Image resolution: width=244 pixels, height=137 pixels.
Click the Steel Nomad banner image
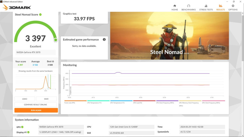170,36
